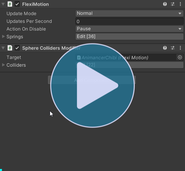Click the Sphere Colliders Modifier script icon
This screenshot has width=185, height=171.
click(10, 48)
